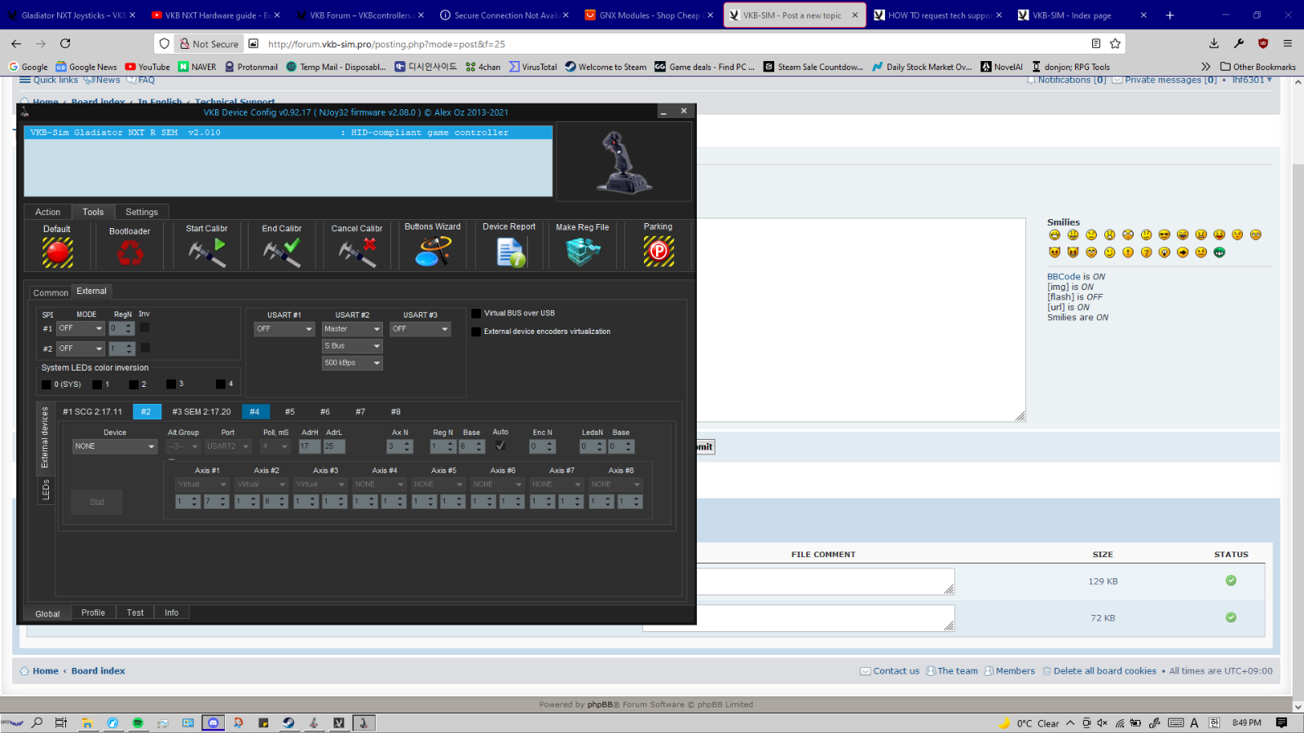Screen dimensions: 1304x733
Task: Open Board index link in footer
Action: coord(98,671)
